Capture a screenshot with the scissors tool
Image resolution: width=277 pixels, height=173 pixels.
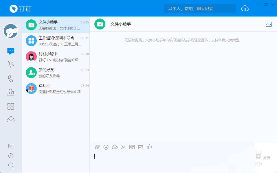point(123,147)
